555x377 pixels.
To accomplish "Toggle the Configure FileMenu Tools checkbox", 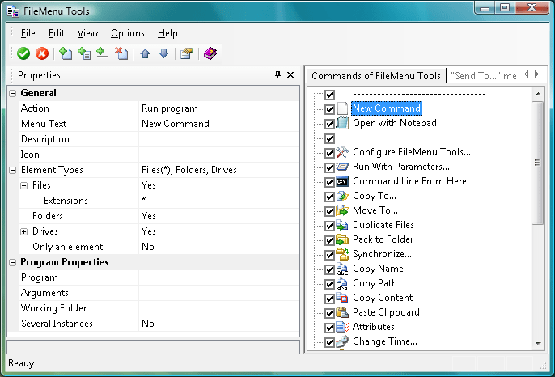I will [x=329, y=153].
